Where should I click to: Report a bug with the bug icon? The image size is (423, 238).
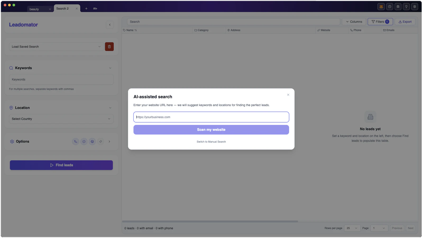398,7
